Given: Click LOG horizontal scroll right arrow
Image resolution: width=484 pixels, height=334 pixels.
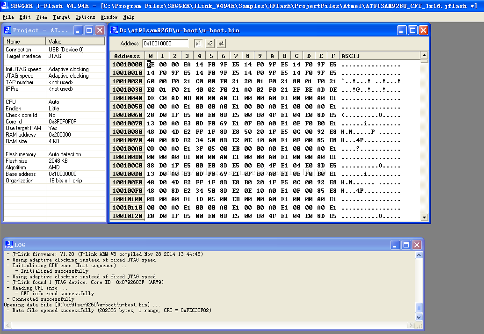Looking at the screenshot, I should [411, 325].
